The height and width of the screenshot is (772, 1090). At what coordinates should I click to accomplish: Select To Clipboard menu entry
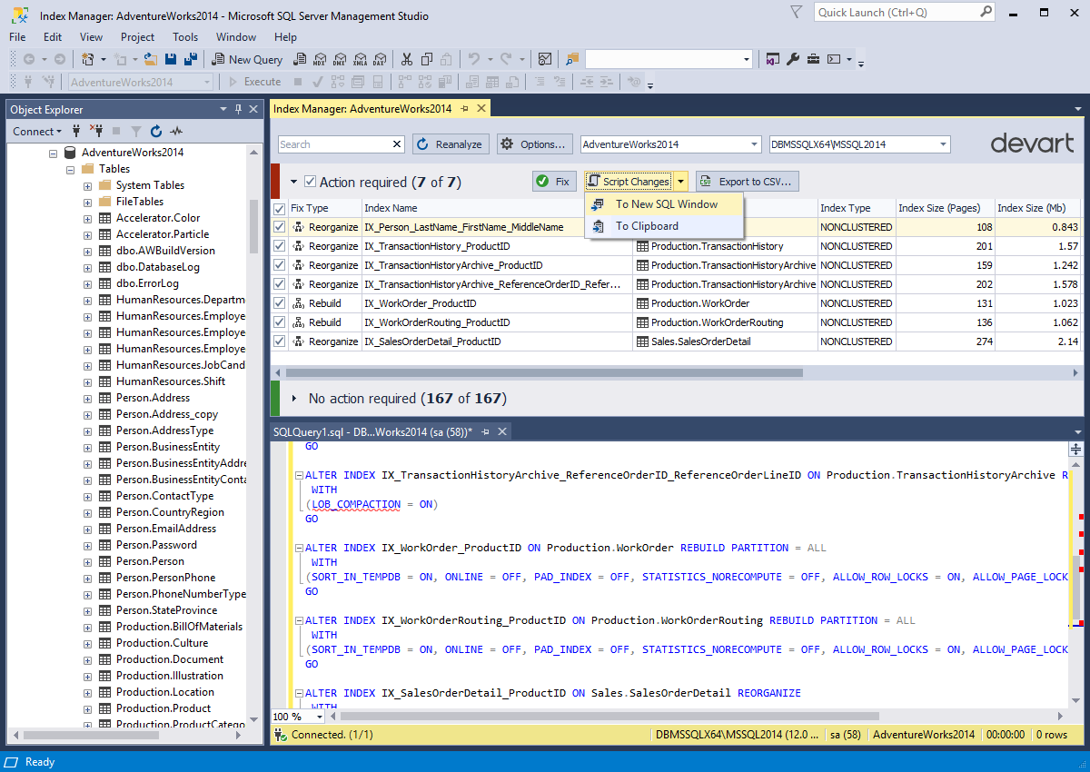tap(665, 226)
